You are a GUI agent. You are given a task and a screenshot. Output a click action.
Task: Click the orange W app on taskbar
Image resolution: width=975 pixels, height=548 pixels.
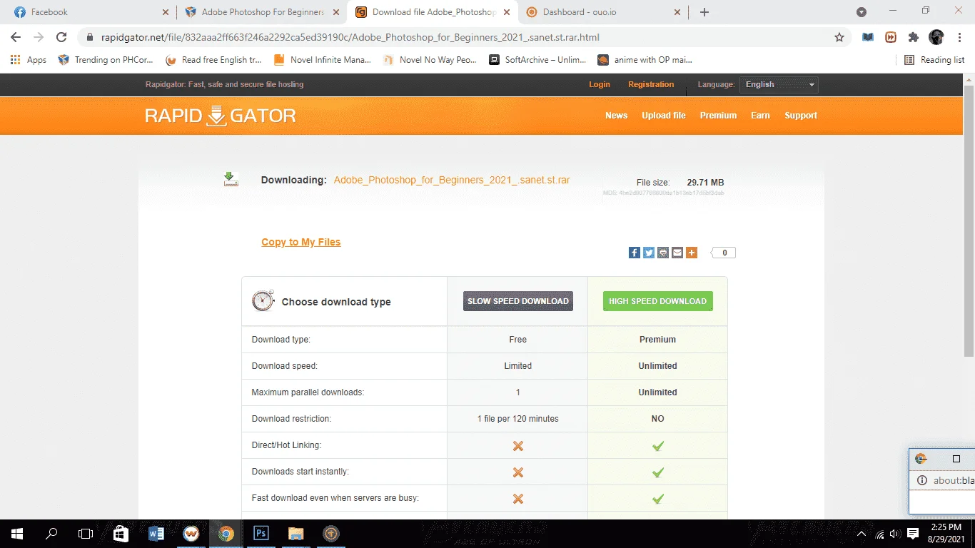pyautogui.click(x=191, y=533)
